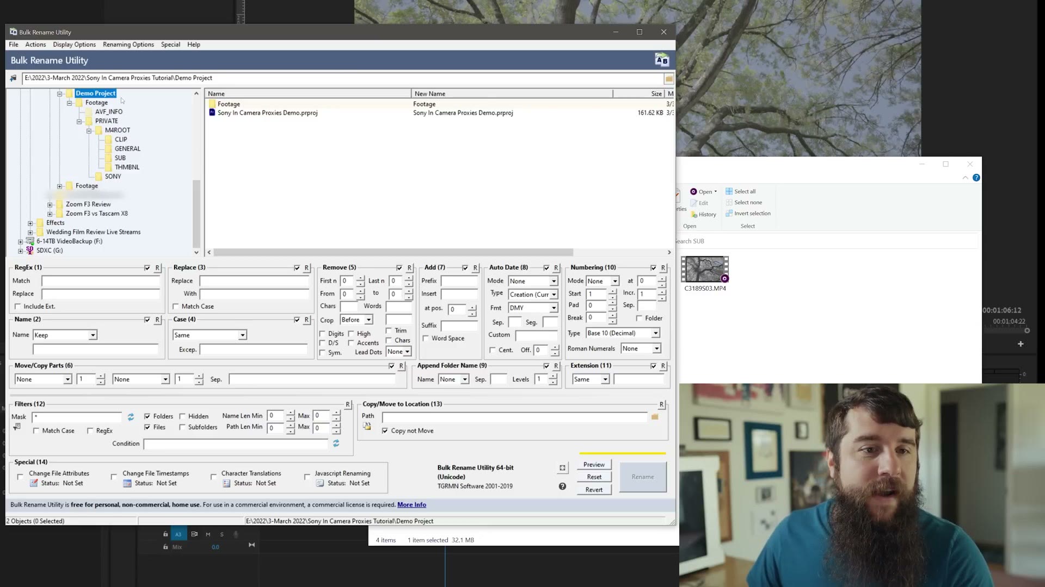Screen dimensions: 1045x587
Task: Expand the Zoom F3 Review folder
Action: [50, 205]
